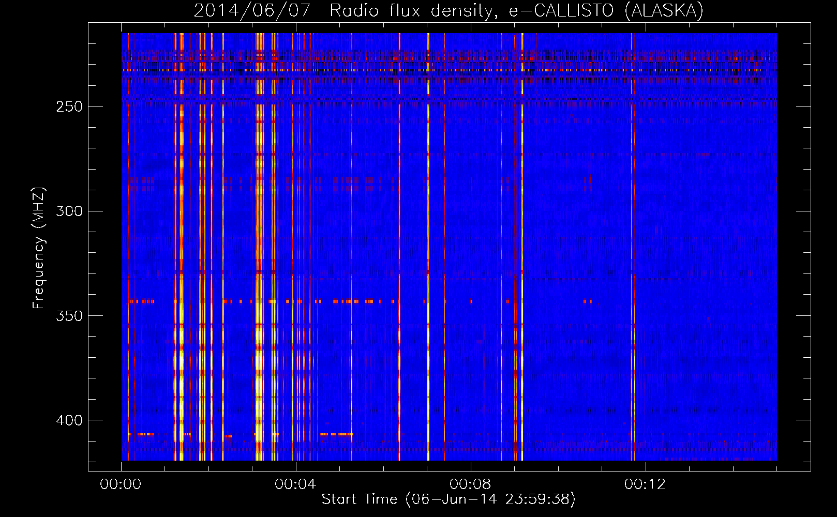837x517 pixels.
Task: Click the 350 frequency tick label
Action: tap(69, 316)
